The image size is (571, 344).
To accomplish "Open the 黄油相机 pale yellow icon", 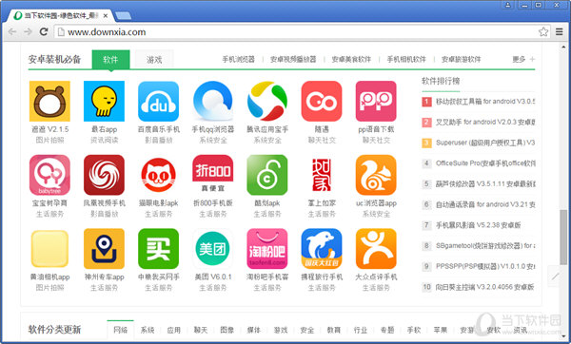I will [49, 249].
